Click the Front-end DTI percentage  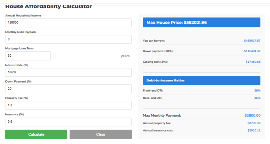pyautogui.click(x=257, y=90)
